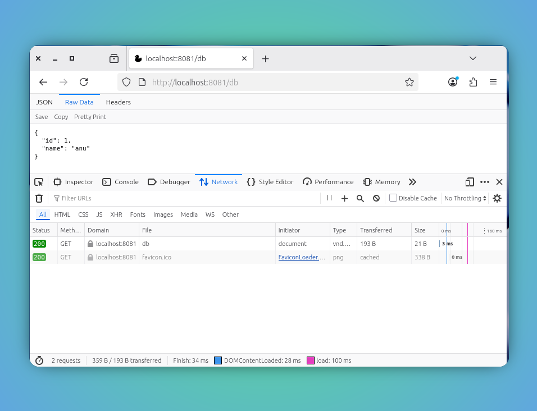Start performance analysis stopwatch icon
Image resolution: width=537 pixels, height=411 pixels.
[39, 360]
